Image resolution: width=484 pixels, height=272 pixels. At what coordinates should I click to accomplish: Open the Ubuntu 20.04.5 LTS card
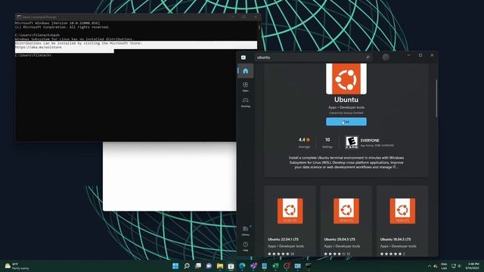pos(346,221)
